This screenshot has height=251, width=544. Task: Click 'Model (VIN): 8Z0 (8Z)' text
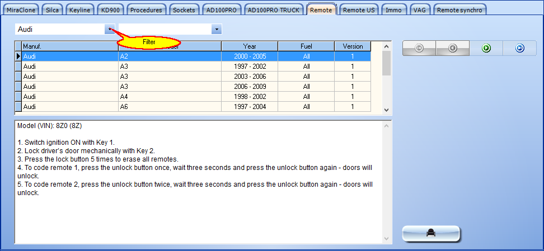50,126
